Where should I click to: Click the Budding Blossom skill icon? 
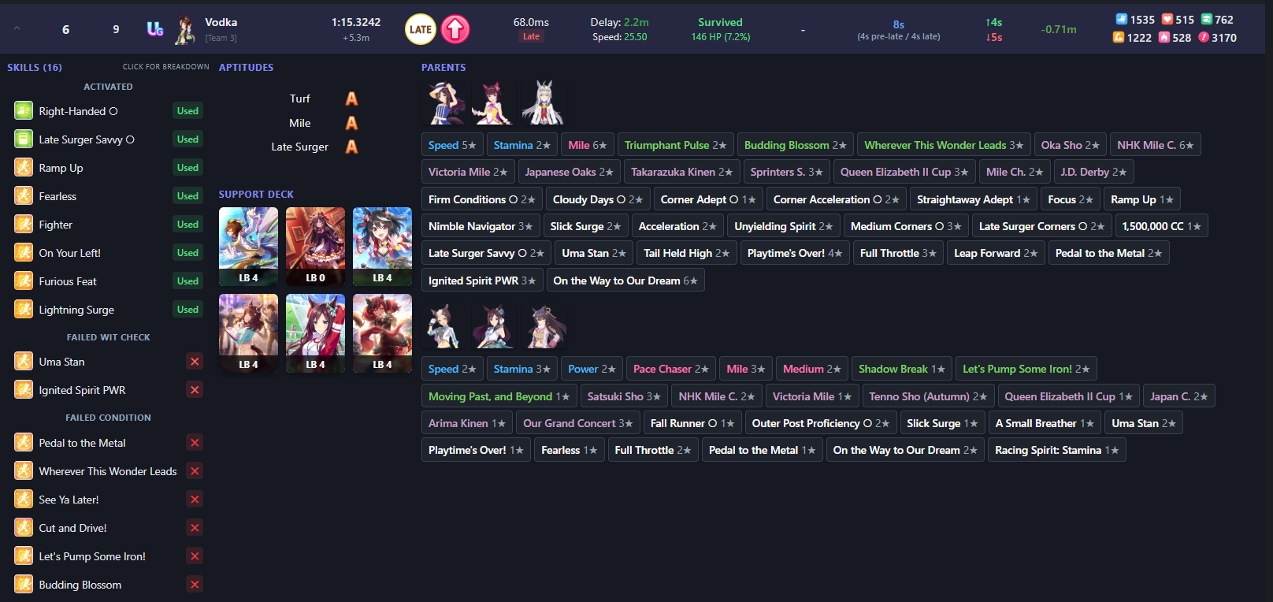24,585
